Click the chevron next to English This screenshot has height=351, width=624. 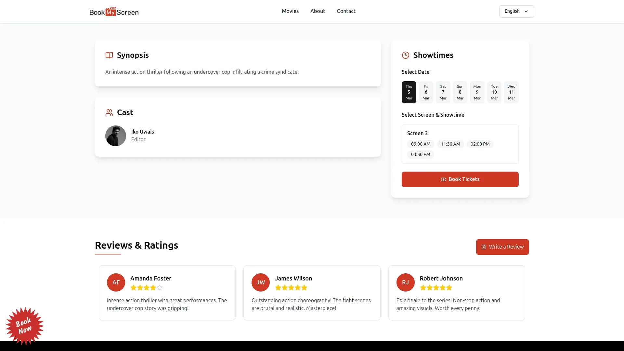(x=526, y=11)
